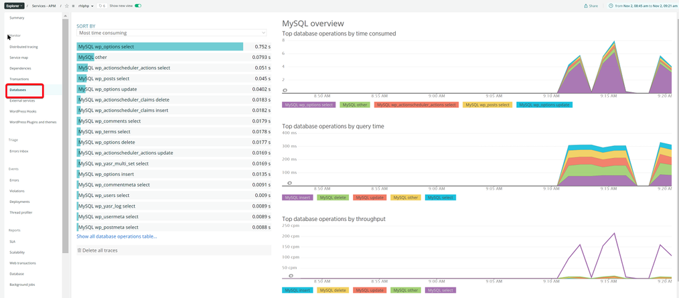Open the rhlphp entity dropdown
The width and height of the screenshot is (679, 298).
86,6
